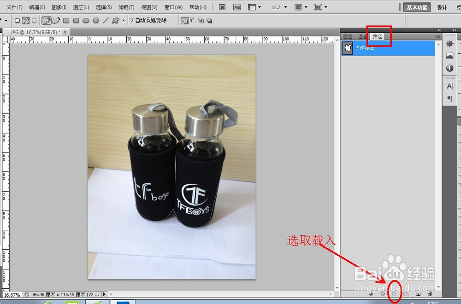
Task: Open the Histogram panel icon
Action: click(449, 56)
